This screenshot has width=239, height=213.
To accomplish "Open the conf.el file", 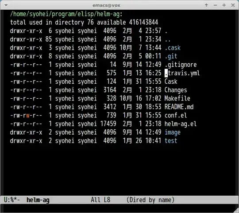I will point(176,116).
